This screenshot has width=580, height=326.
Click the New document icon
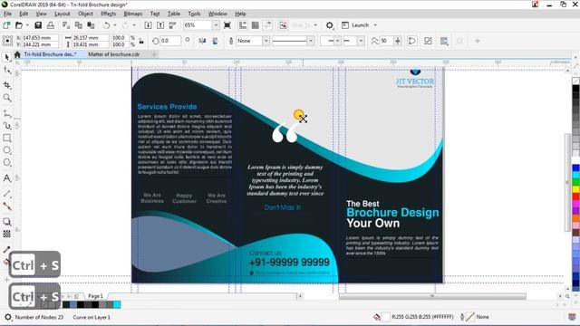tap(6, 25)
